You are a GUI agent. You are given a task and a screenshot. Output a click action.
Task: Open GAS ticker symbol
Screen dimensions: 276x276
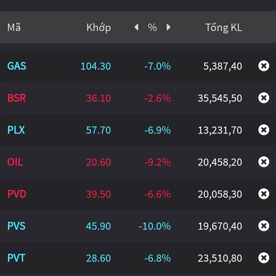click(x=17, y=66)
